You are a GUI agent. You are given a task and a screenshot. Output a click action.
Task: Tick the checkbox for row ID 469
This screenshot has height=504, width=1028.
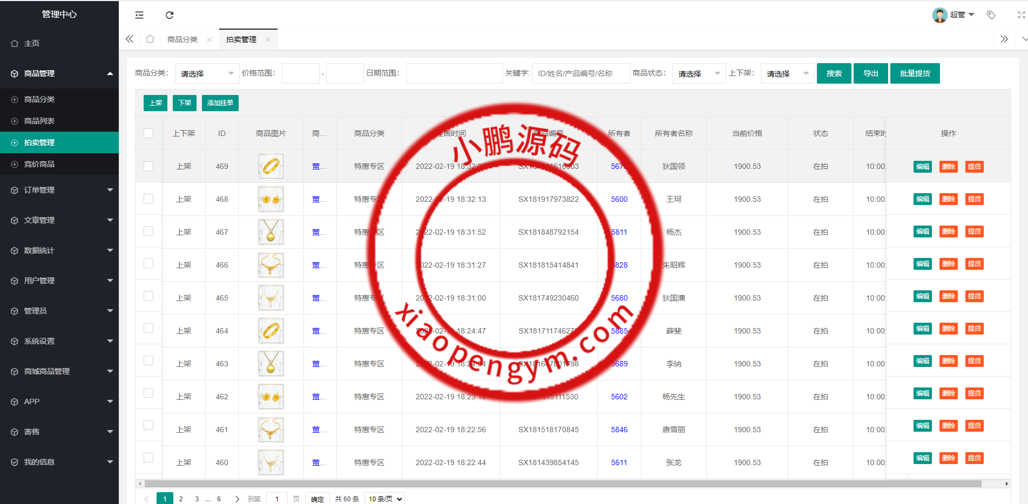148,166
